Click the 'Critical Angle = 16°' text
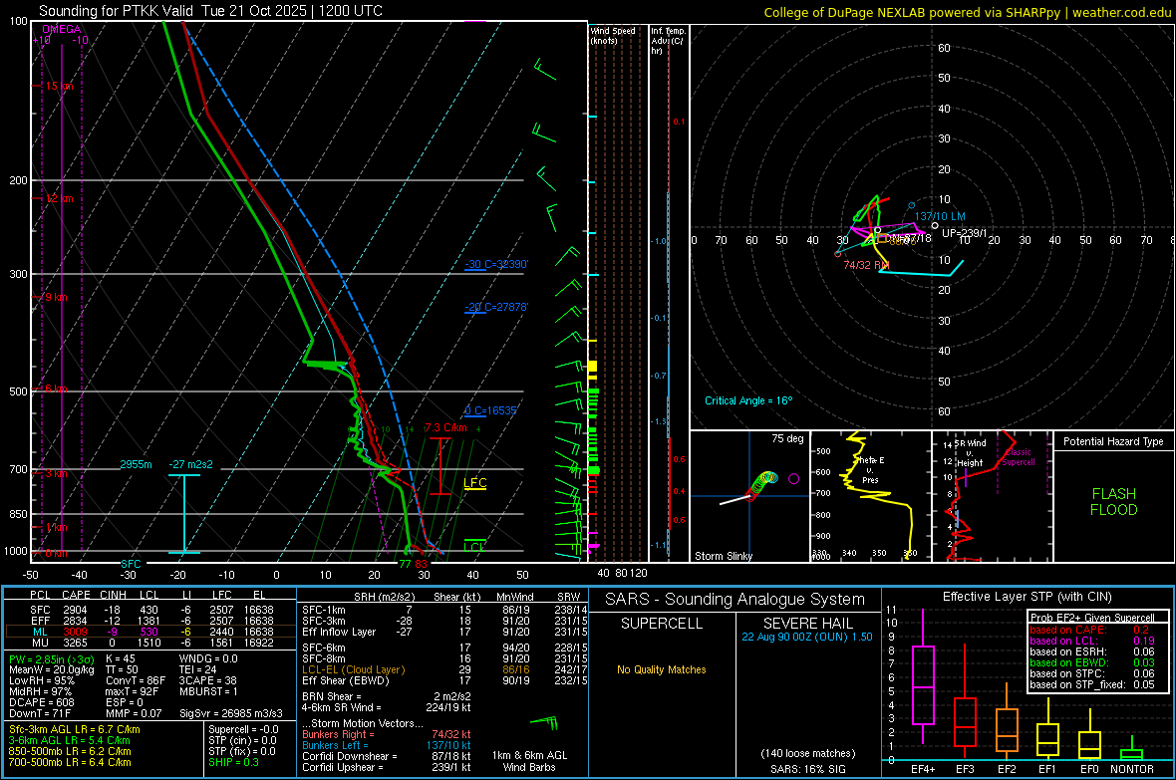This screenshot has width=1176, height=780. click(x=748, y=400)
